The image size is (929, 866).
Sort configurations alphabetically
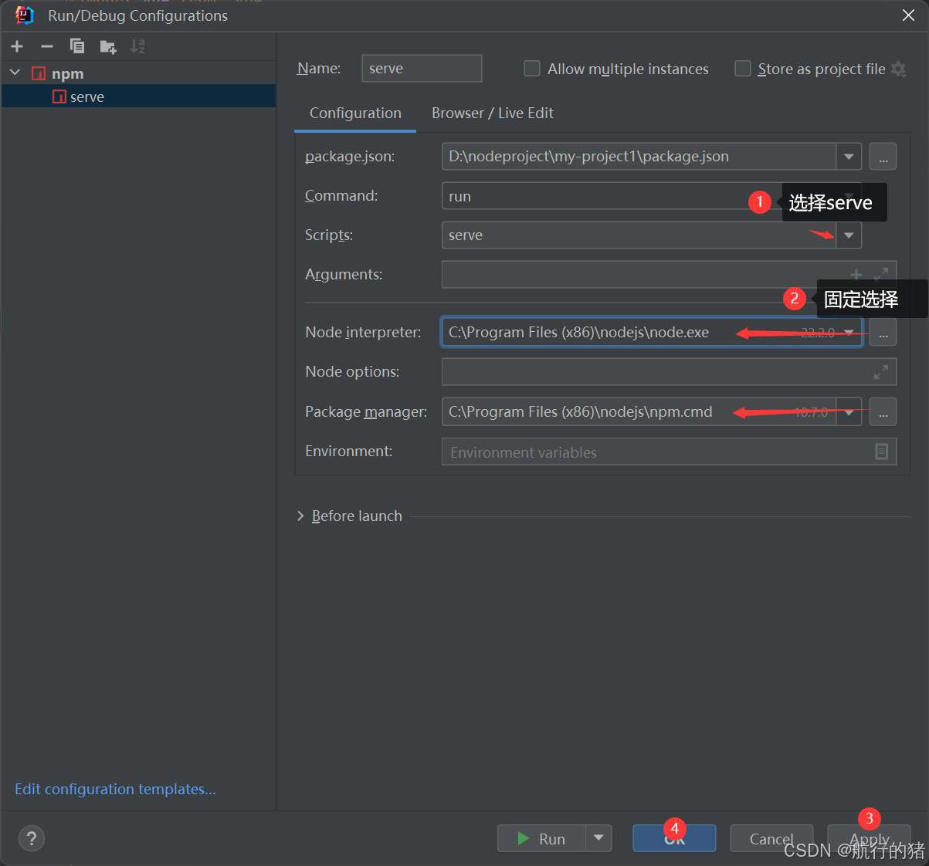point(137,46)
